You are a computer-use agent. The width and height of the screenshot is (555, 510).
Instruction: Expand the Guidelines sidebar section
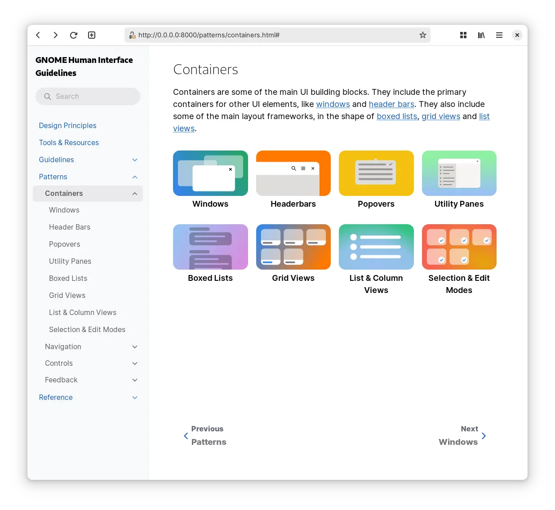pos(135,160)
